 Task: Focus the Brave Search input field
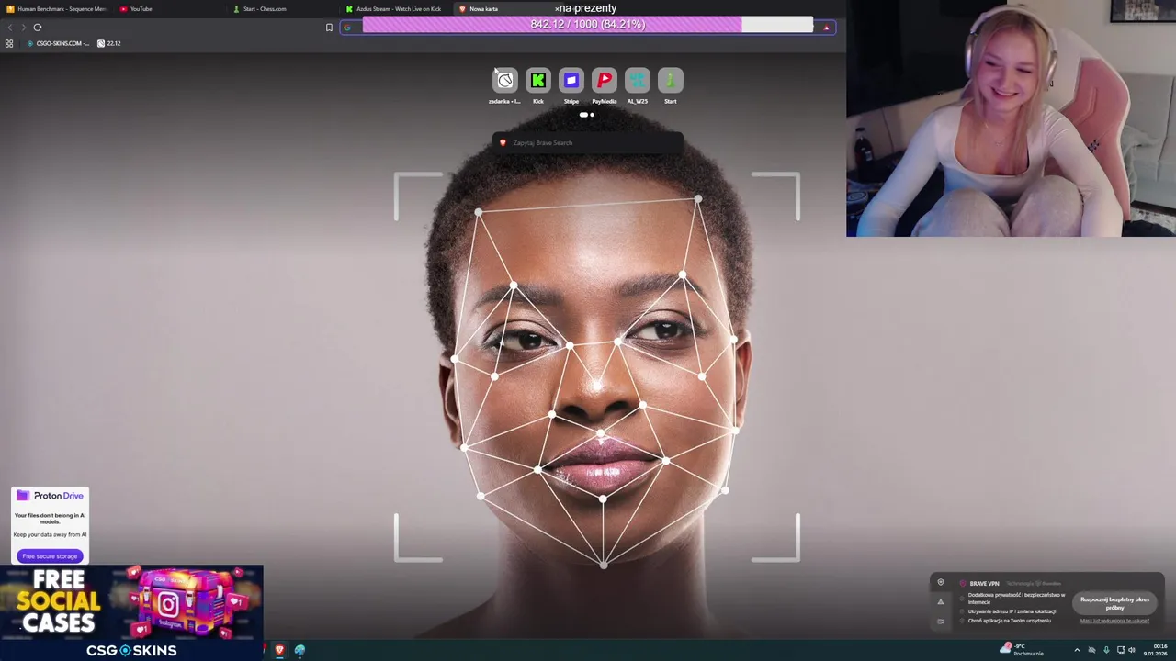coord(588,142)
